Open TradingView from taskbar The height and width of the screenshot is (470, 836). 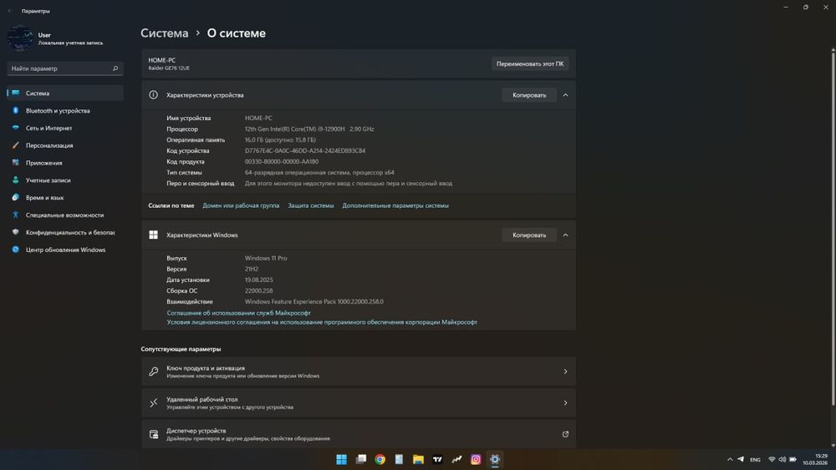(438, 459)
